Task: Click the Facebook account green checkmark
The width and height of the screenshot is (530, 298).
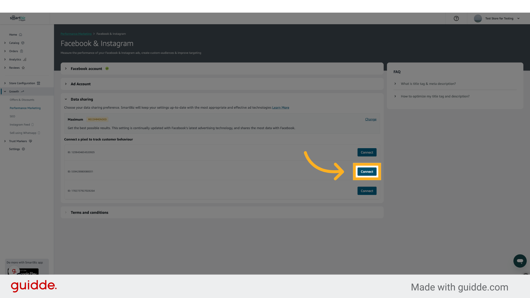Action: pyautogui.click(x=107, y=68)
